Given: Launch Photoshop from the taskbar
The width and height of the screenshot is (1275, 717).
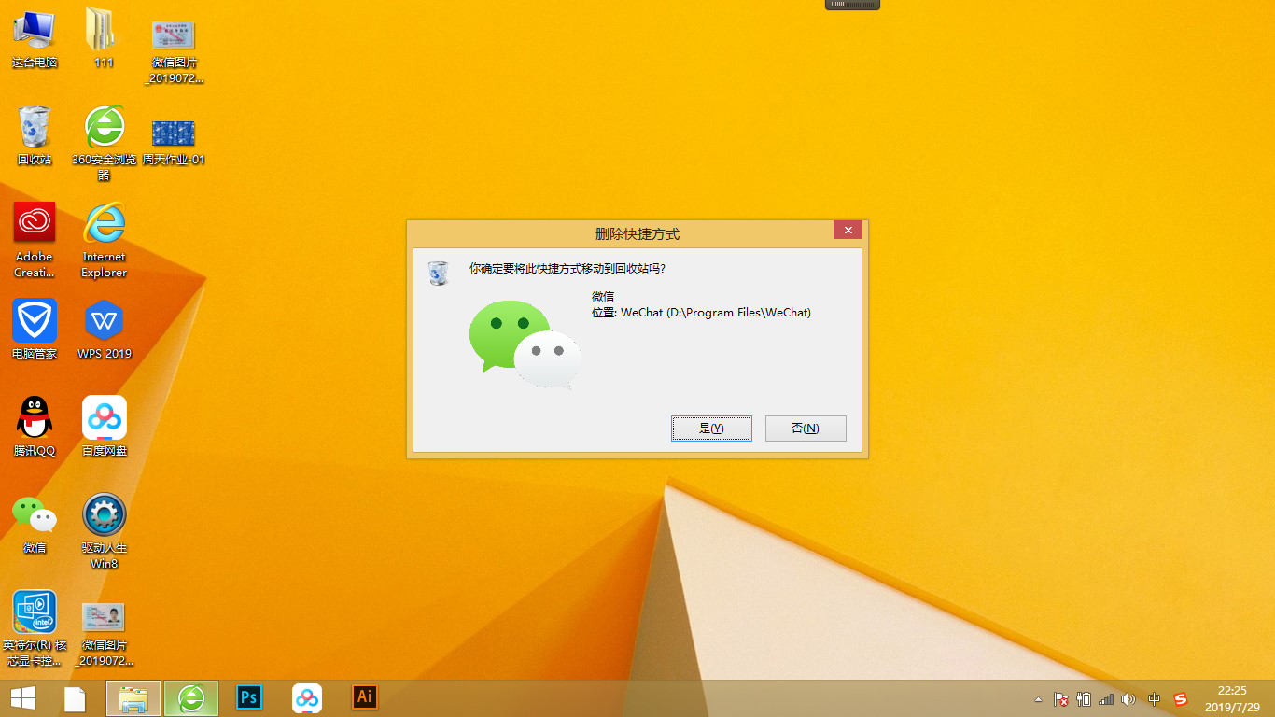Looking at the screenshot, I should (x=249, y=697).
